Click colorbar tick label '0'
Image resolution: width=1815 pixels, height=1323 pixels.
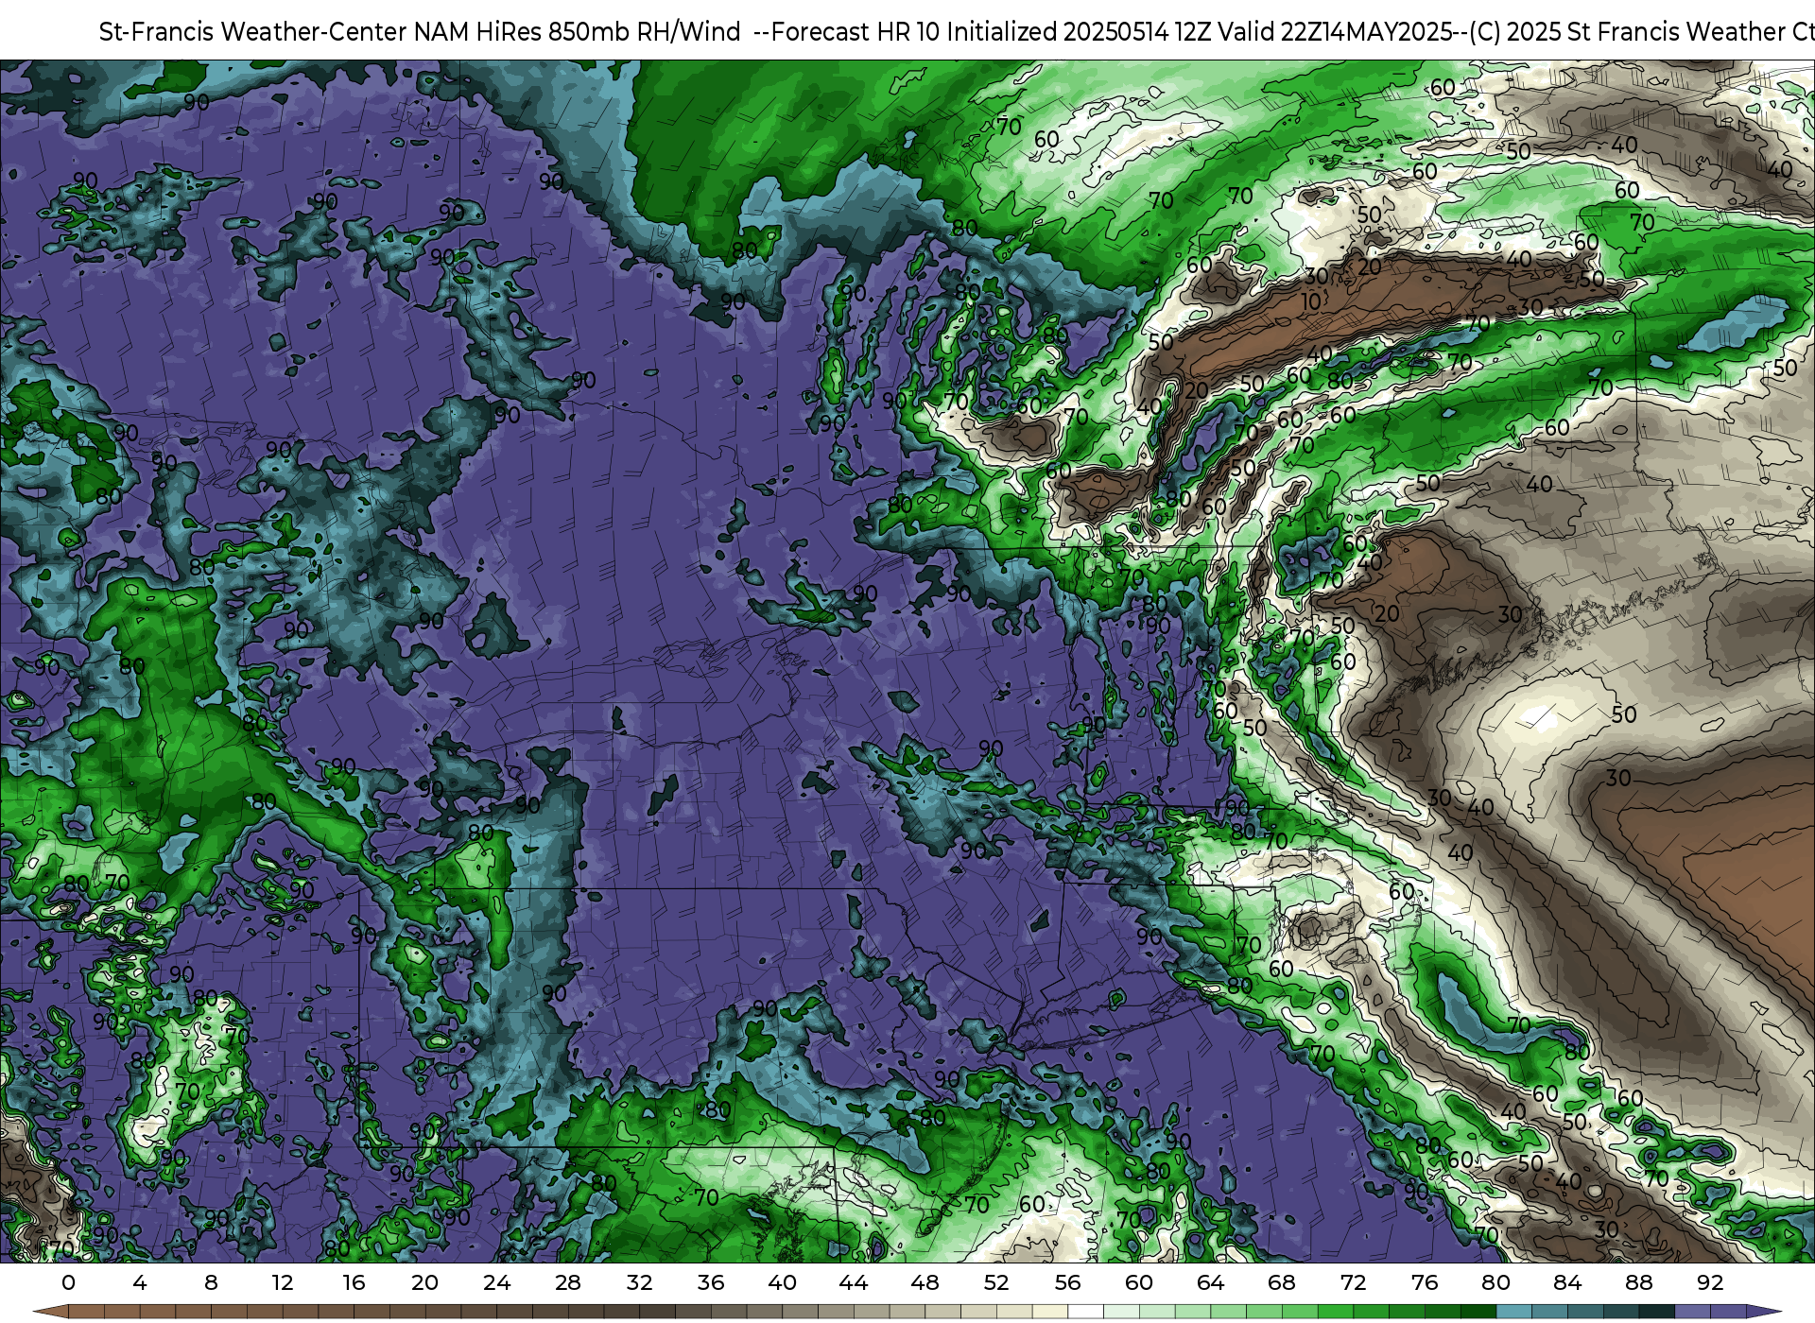coord(68,1282)
